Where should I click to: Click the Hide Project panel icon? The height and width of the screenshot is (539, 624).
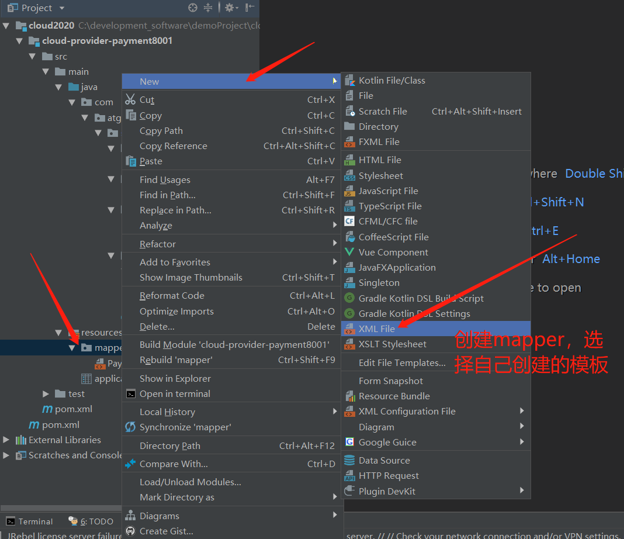click(x=250, y=8)
